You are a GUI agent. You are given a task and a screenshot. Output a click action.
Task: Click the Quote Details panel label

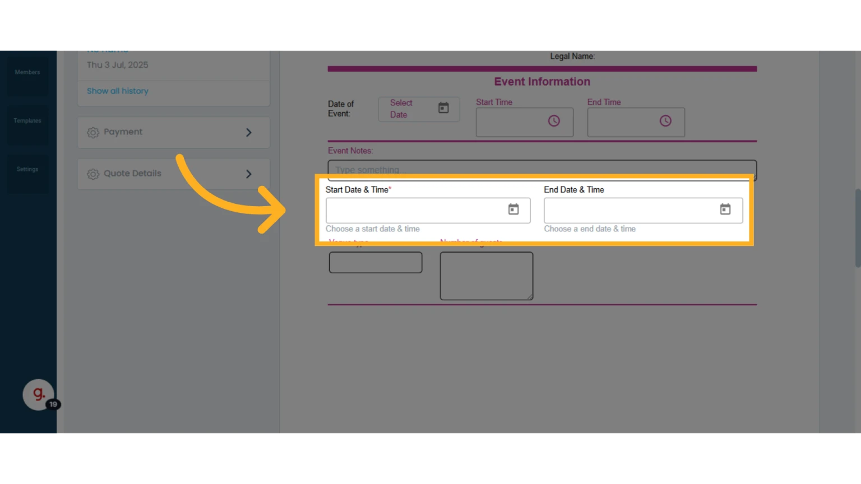[132, 173]
